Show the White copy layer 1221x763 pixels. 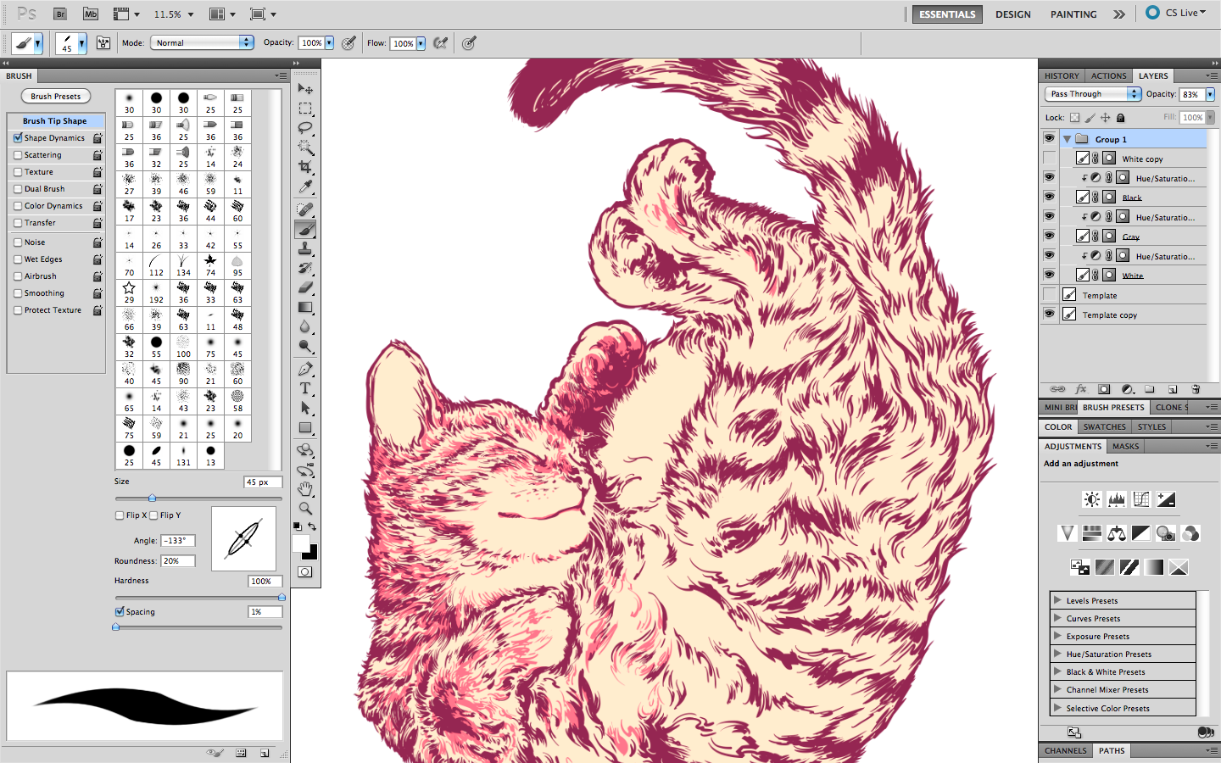click(x=1049, y=158)
